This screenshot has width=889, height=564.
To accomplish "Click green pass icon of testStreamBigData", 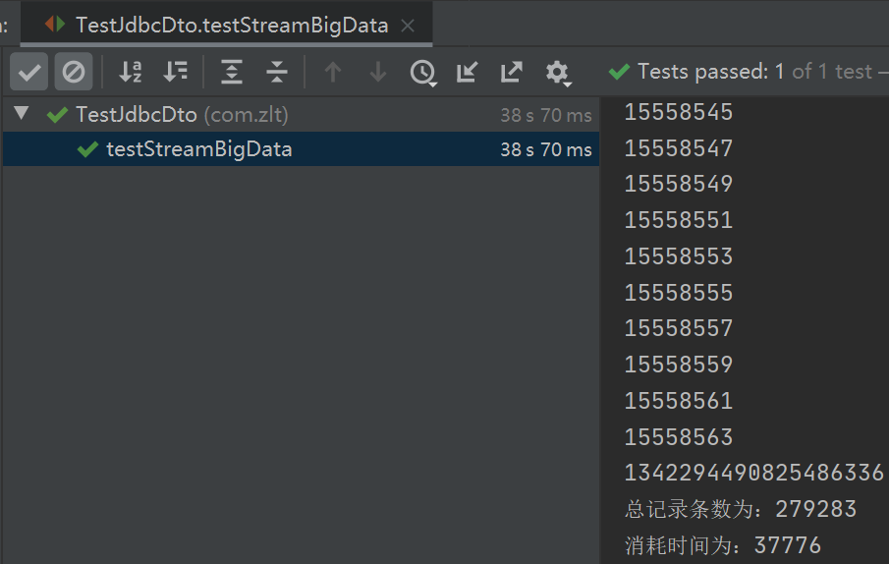I will [x=87, y=149].
